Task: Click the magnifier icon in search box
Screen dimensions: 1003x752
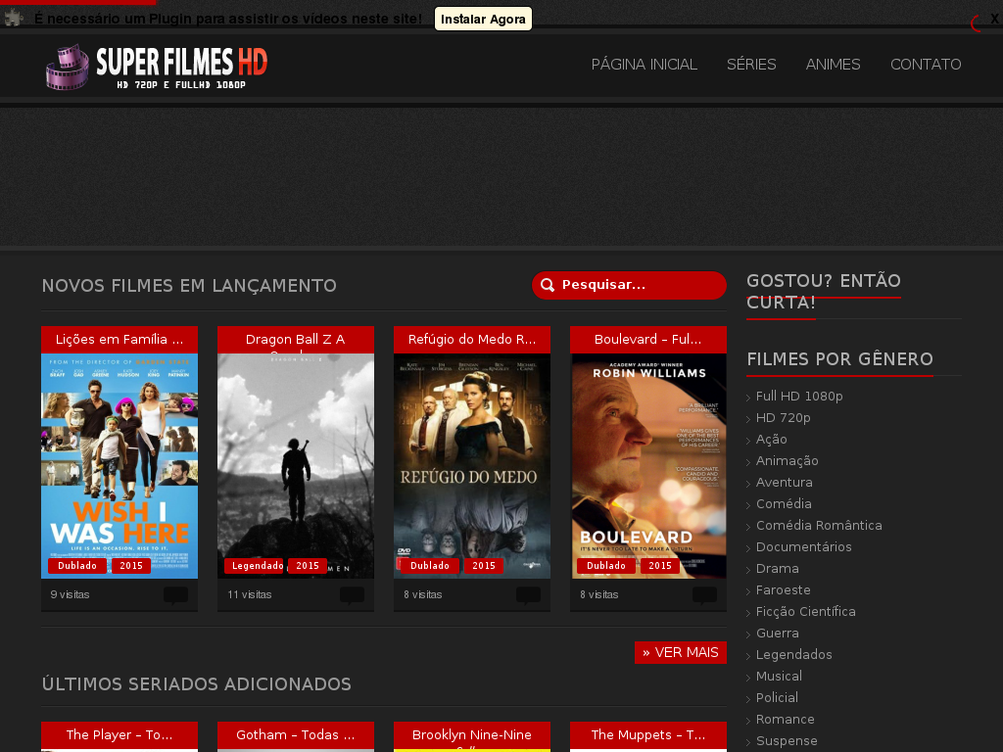Action: pos(549,285)
